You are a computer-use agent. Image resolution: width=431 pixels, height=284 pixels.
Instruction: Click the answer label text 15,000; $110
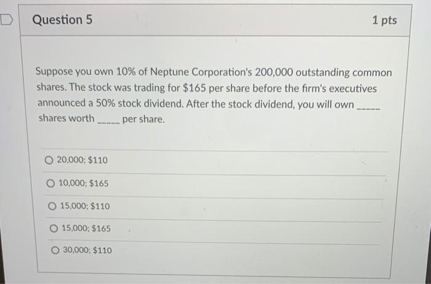pyautogui.click(x=85, y=207)
